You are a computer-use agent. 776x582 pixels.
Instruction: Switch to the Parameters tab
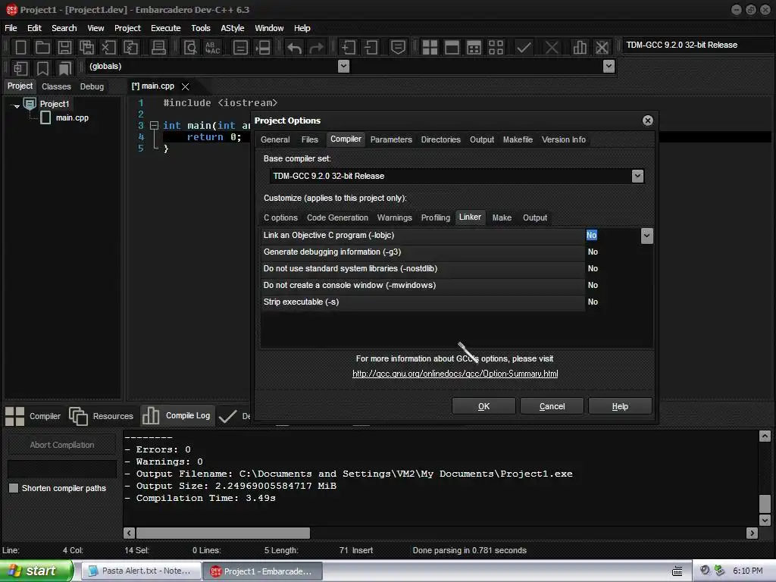point(391,139)
